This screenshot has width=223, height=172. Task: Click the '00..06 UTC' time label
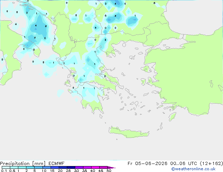[184, 164]
